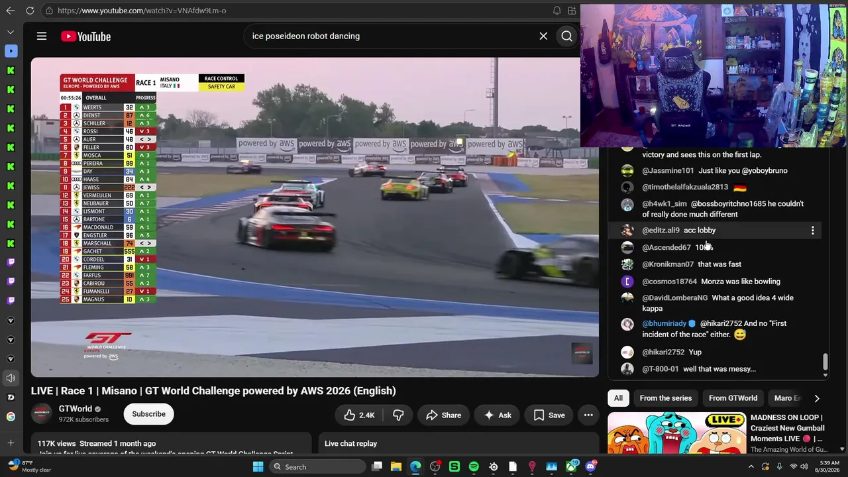Focus the browser address bar URL

[x=142, y=11]
